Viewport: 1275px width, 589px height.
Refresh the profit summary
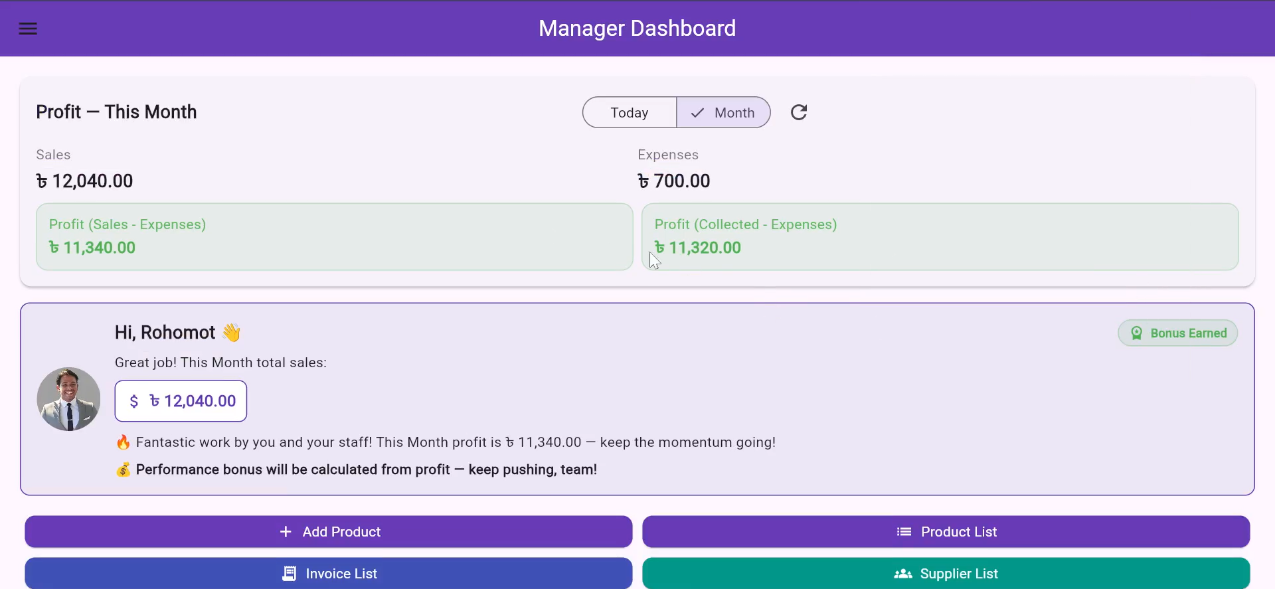click(799, 112)
